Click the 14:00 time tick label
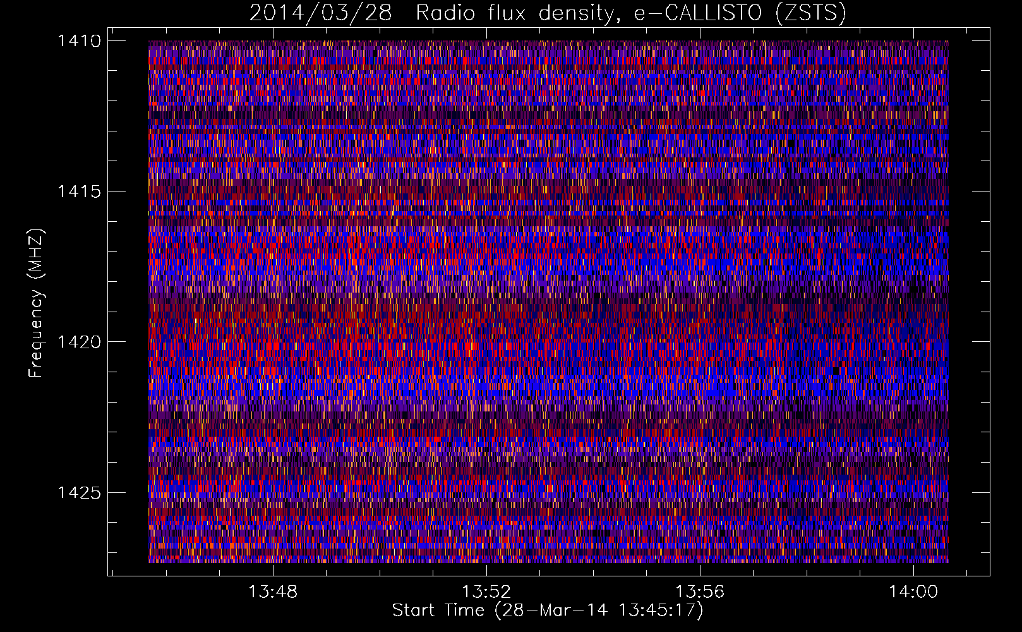 click(x=913, y=592)
